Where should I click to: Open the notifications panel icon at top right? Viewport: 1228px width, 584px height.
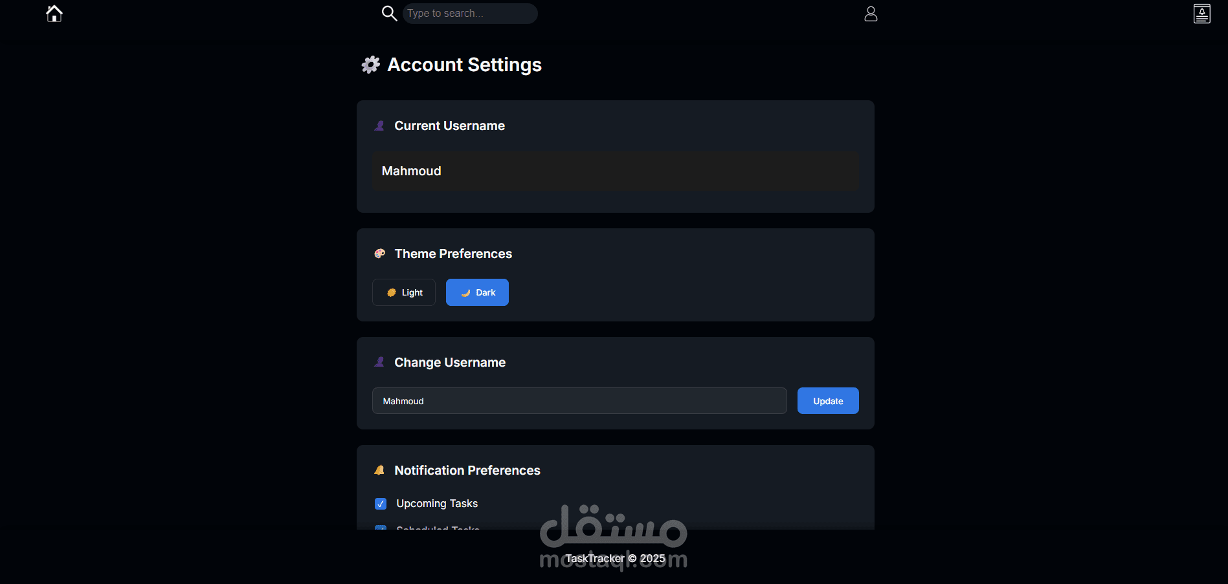(x=1201, y=14)
